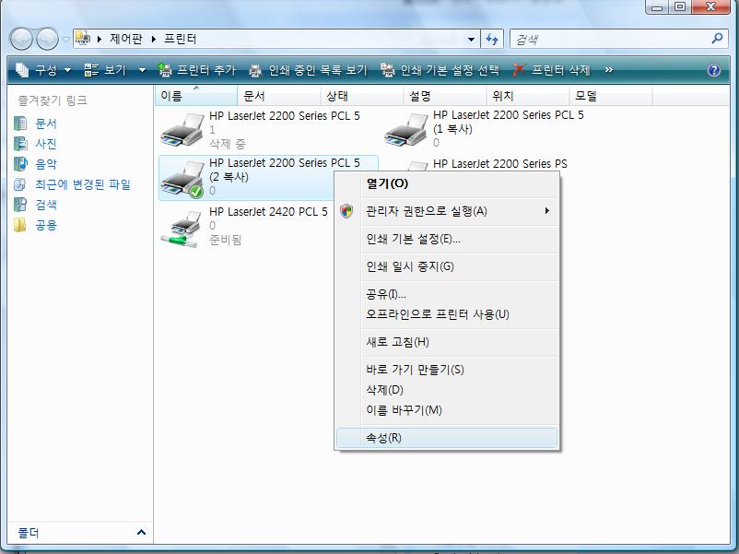Click 프린터 삭제 toolbar button
The image size is (739, 554).
551,70
